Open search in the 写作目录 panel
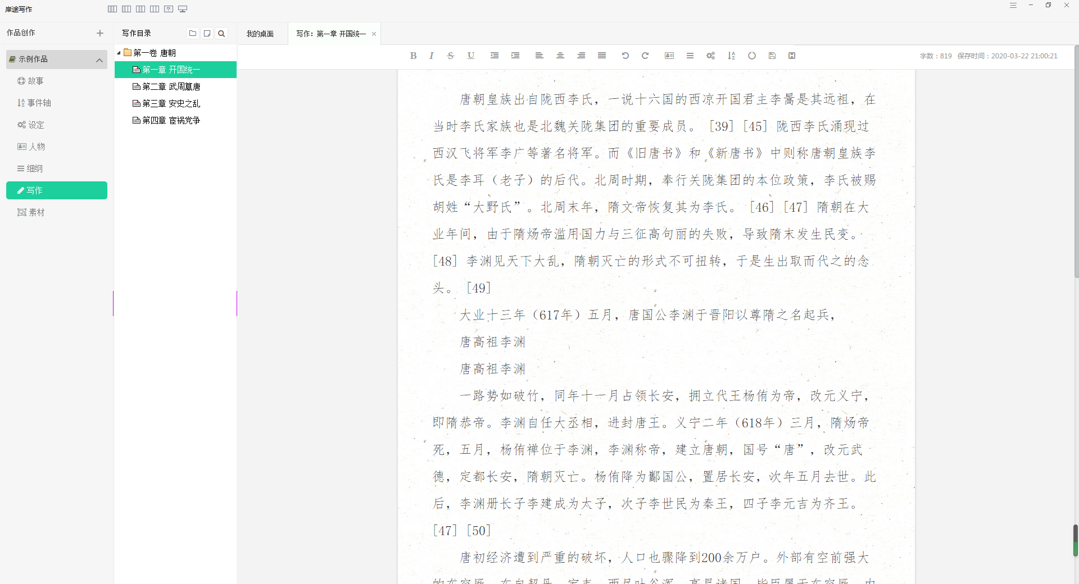This screenshot has width=1079, height=584. [x=221, y=33]
